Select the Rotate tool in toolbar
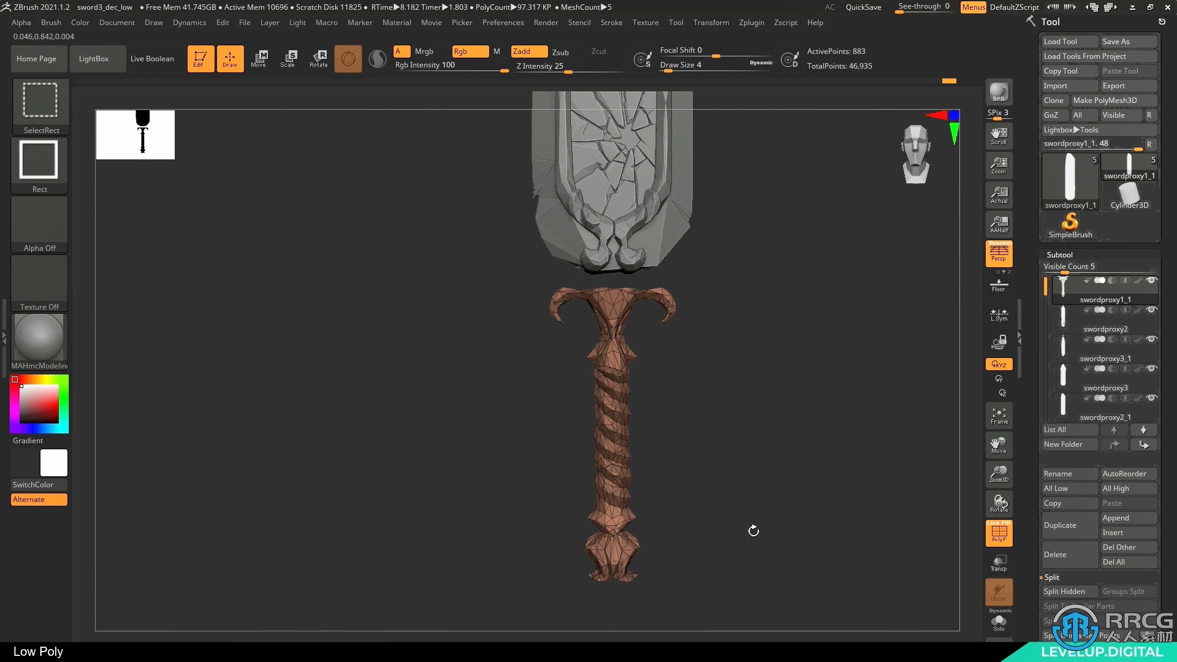1177x662 pixels. pyautogui.click(x=319, y=58)
